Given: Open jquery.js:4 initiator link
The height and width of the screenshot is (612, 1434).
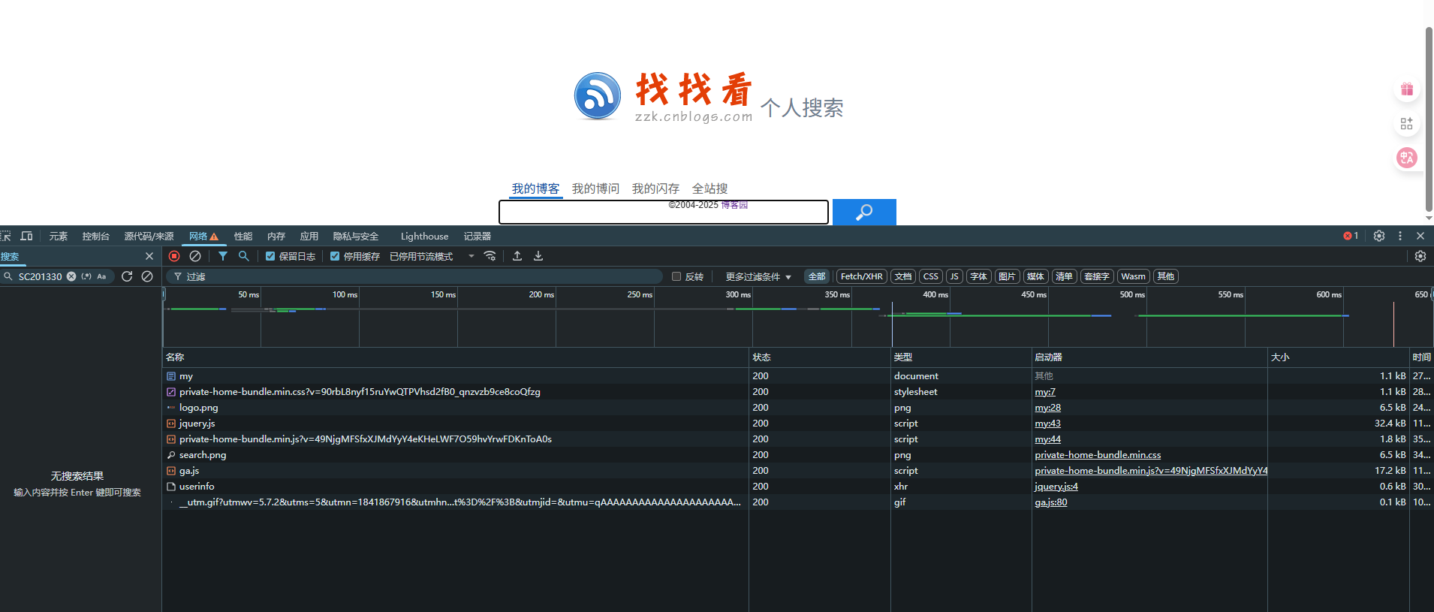Looking at the screenshot, I should [x=1056, y=486].
